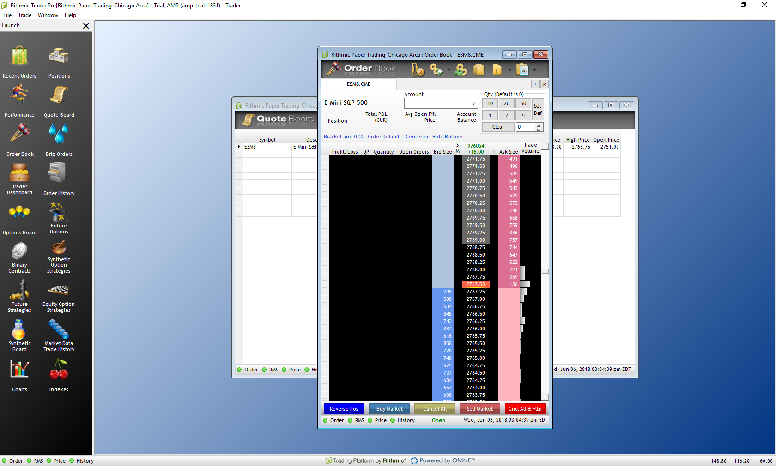Add a new tab with the plus button
The height and width of the screenshot is (466, 776).
(x=535, y=84)
